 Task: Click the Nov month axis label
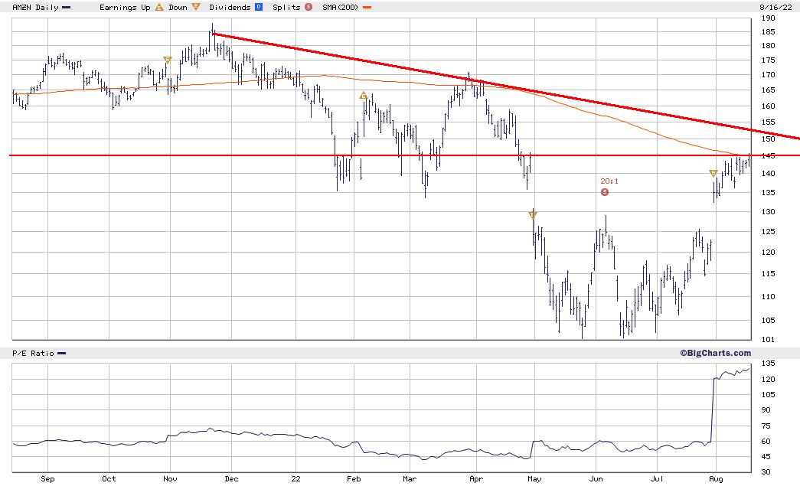(x=170, y=479)
